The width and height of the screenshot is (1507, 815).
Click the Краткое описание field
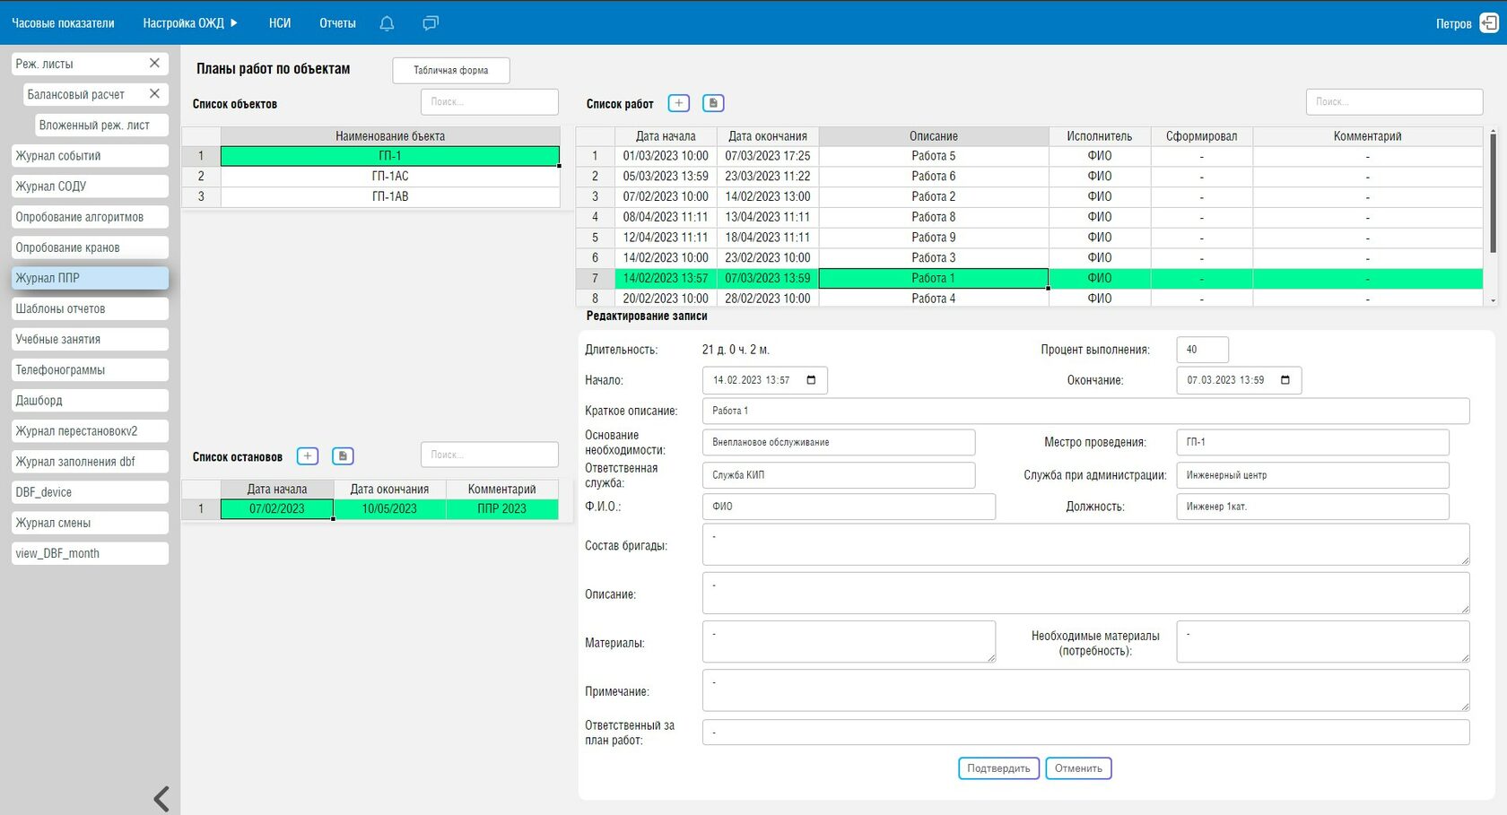pos(1085,411)
